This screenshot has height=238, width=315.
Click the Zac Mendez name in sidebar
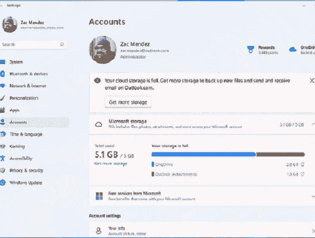coord(32,22)
